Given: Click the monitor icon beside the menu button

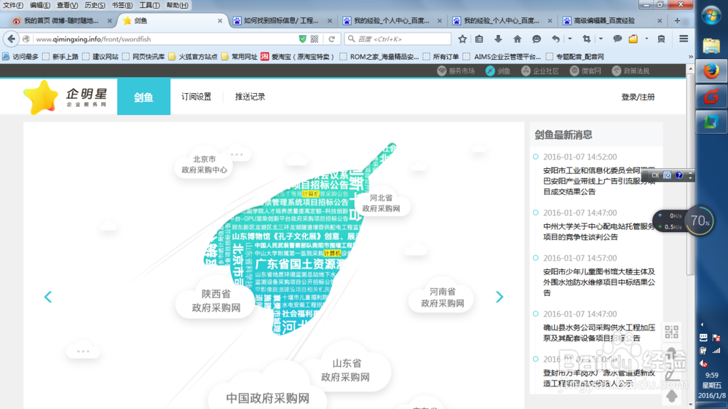Looking at the screenshot, I should pos(661,39).
